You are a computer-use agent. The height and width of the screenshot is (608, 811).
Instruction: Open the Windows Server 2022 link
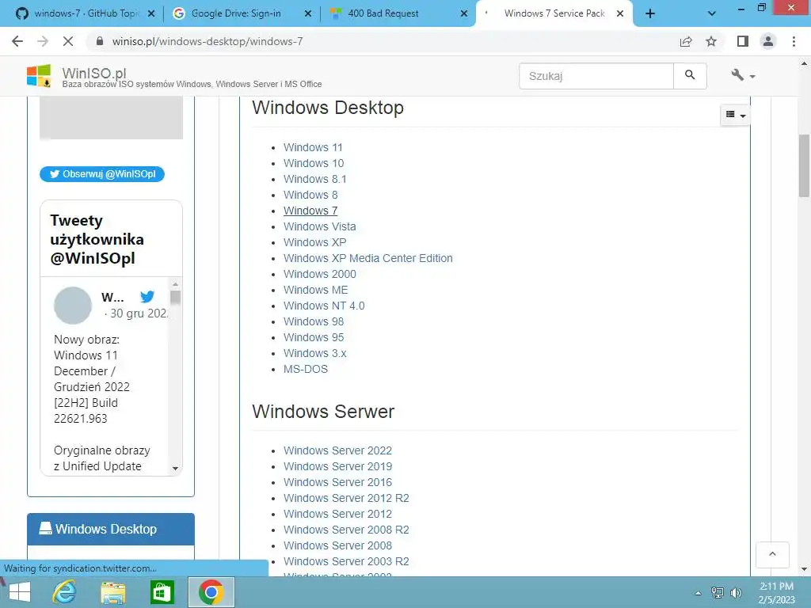coord(337,450)
